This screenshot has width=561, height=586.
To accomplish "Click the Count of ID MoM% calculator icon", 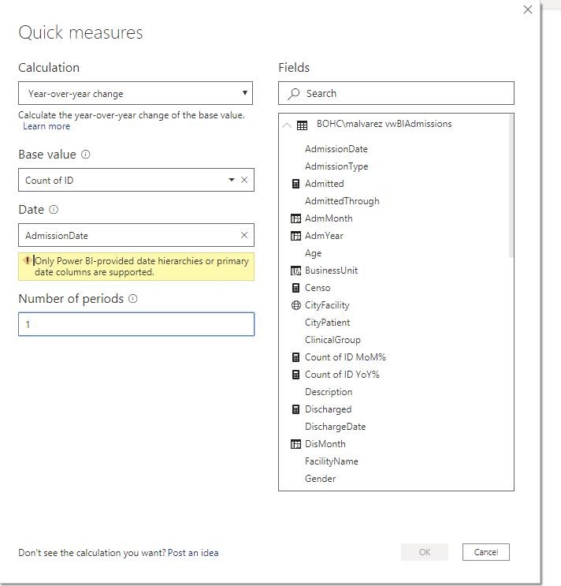I will [x=295, y=357].
